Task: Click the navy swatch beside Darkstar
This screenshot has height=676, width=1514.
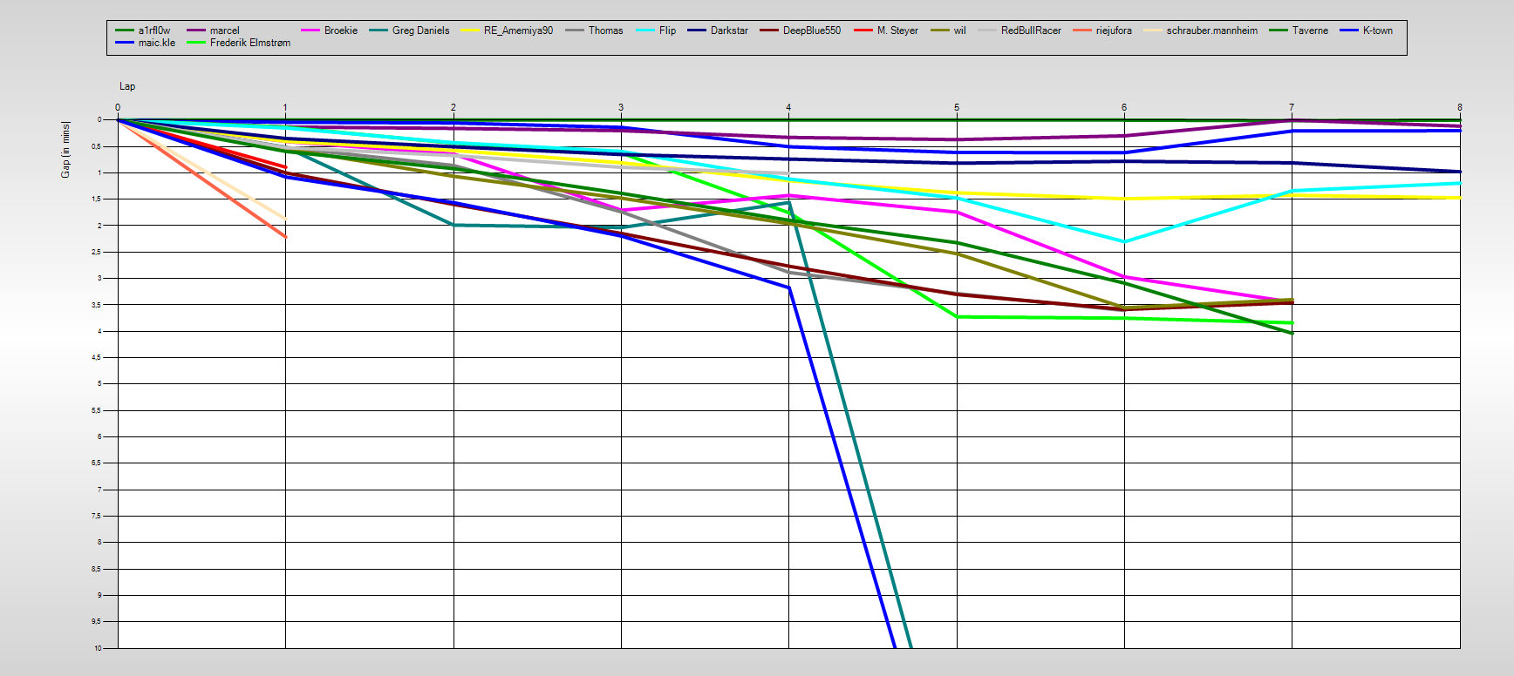Action: [696, 30]
